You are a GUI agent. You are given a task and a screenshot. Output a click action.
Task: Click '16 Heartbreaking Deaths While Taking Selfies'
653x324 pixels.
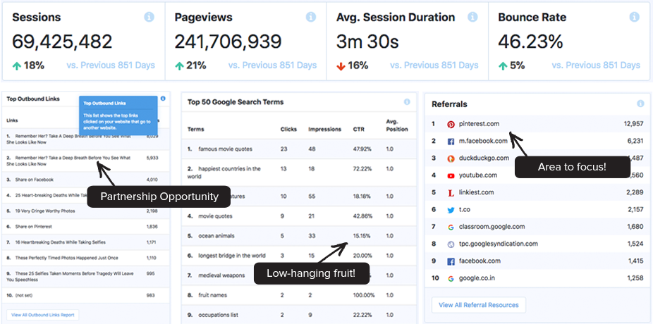click(x=61, y=242)
